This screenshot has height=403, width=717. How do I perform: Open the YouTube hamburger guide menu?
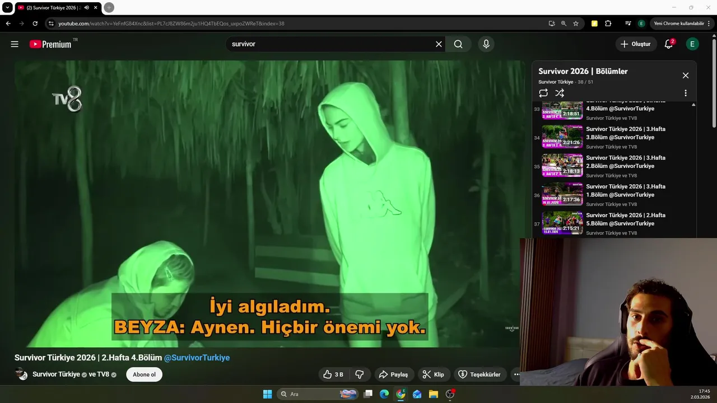[x=15, y=44]
